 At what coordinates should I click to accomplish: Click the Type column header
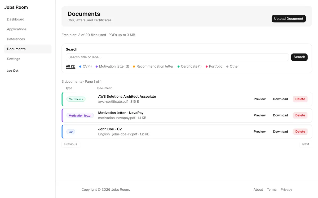[x=69, y=88]
